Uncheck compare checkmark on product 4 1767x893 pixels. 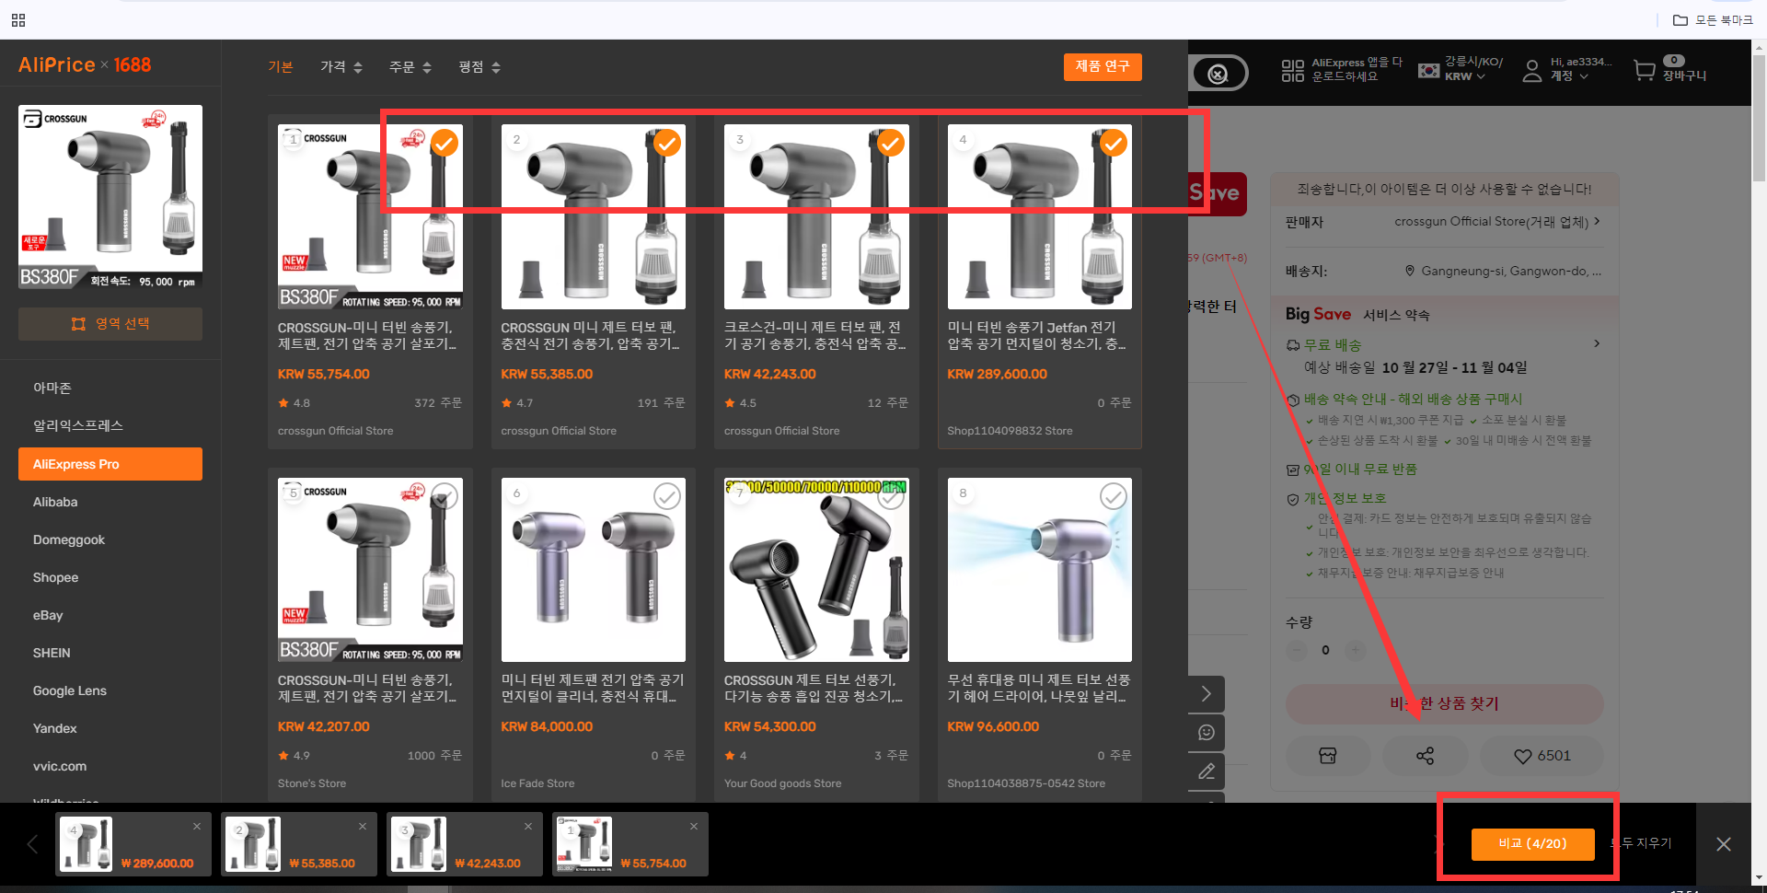[1114, 144]
